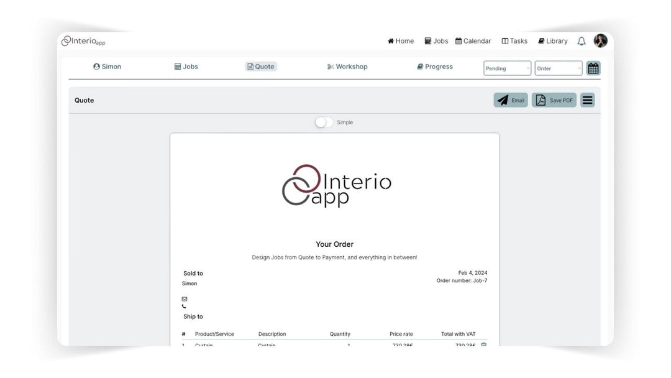Screen dimensions: 671x378
Task: Open user profile avatar
Action: (x=600, y=40)
